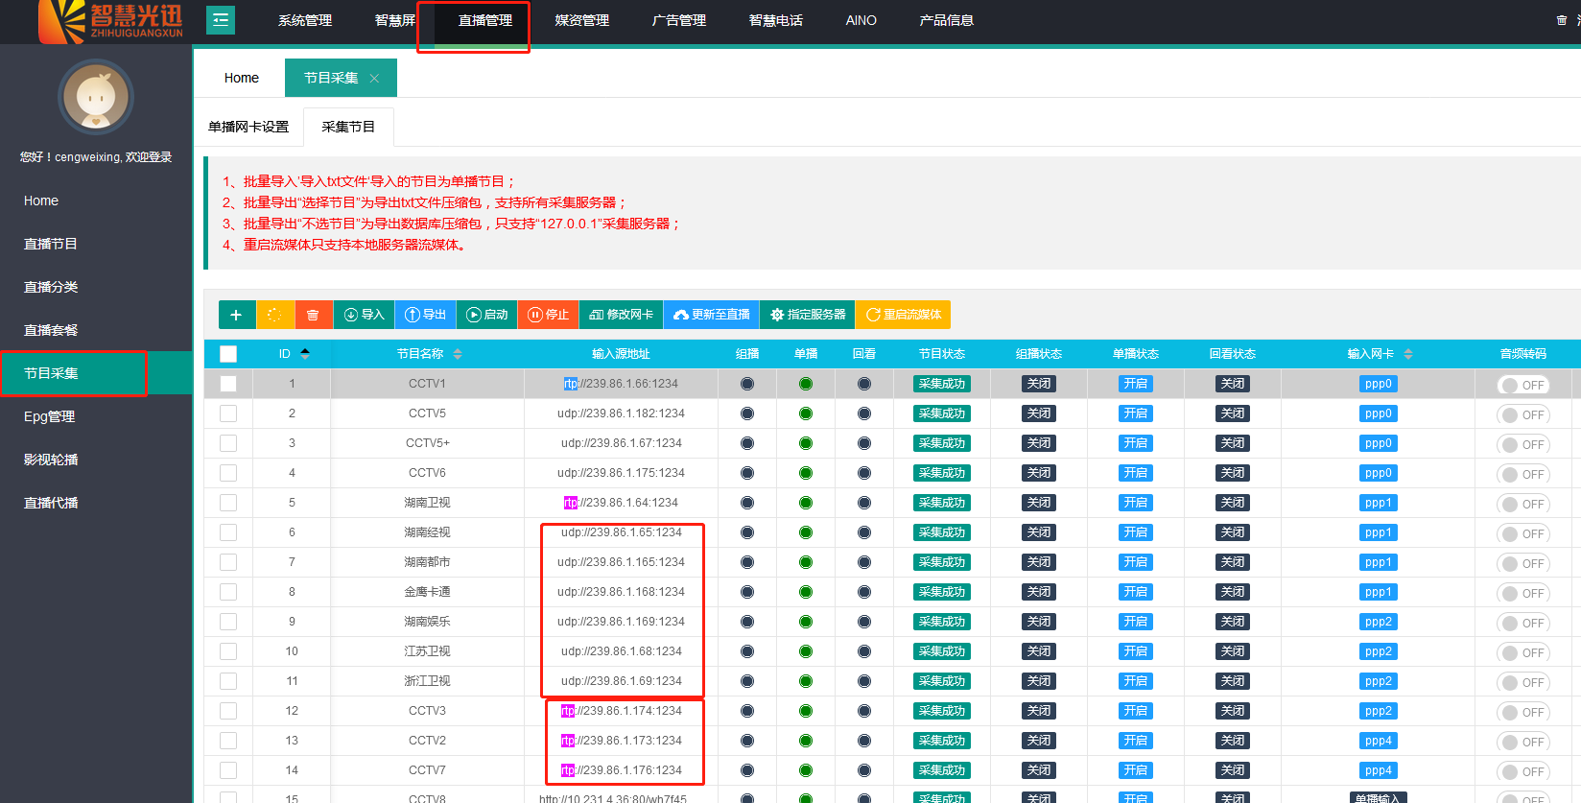Toggle audio transcoding switch for CCTV1
This screenshot has width=1581, height=803.
click(x=1522, y=385)
